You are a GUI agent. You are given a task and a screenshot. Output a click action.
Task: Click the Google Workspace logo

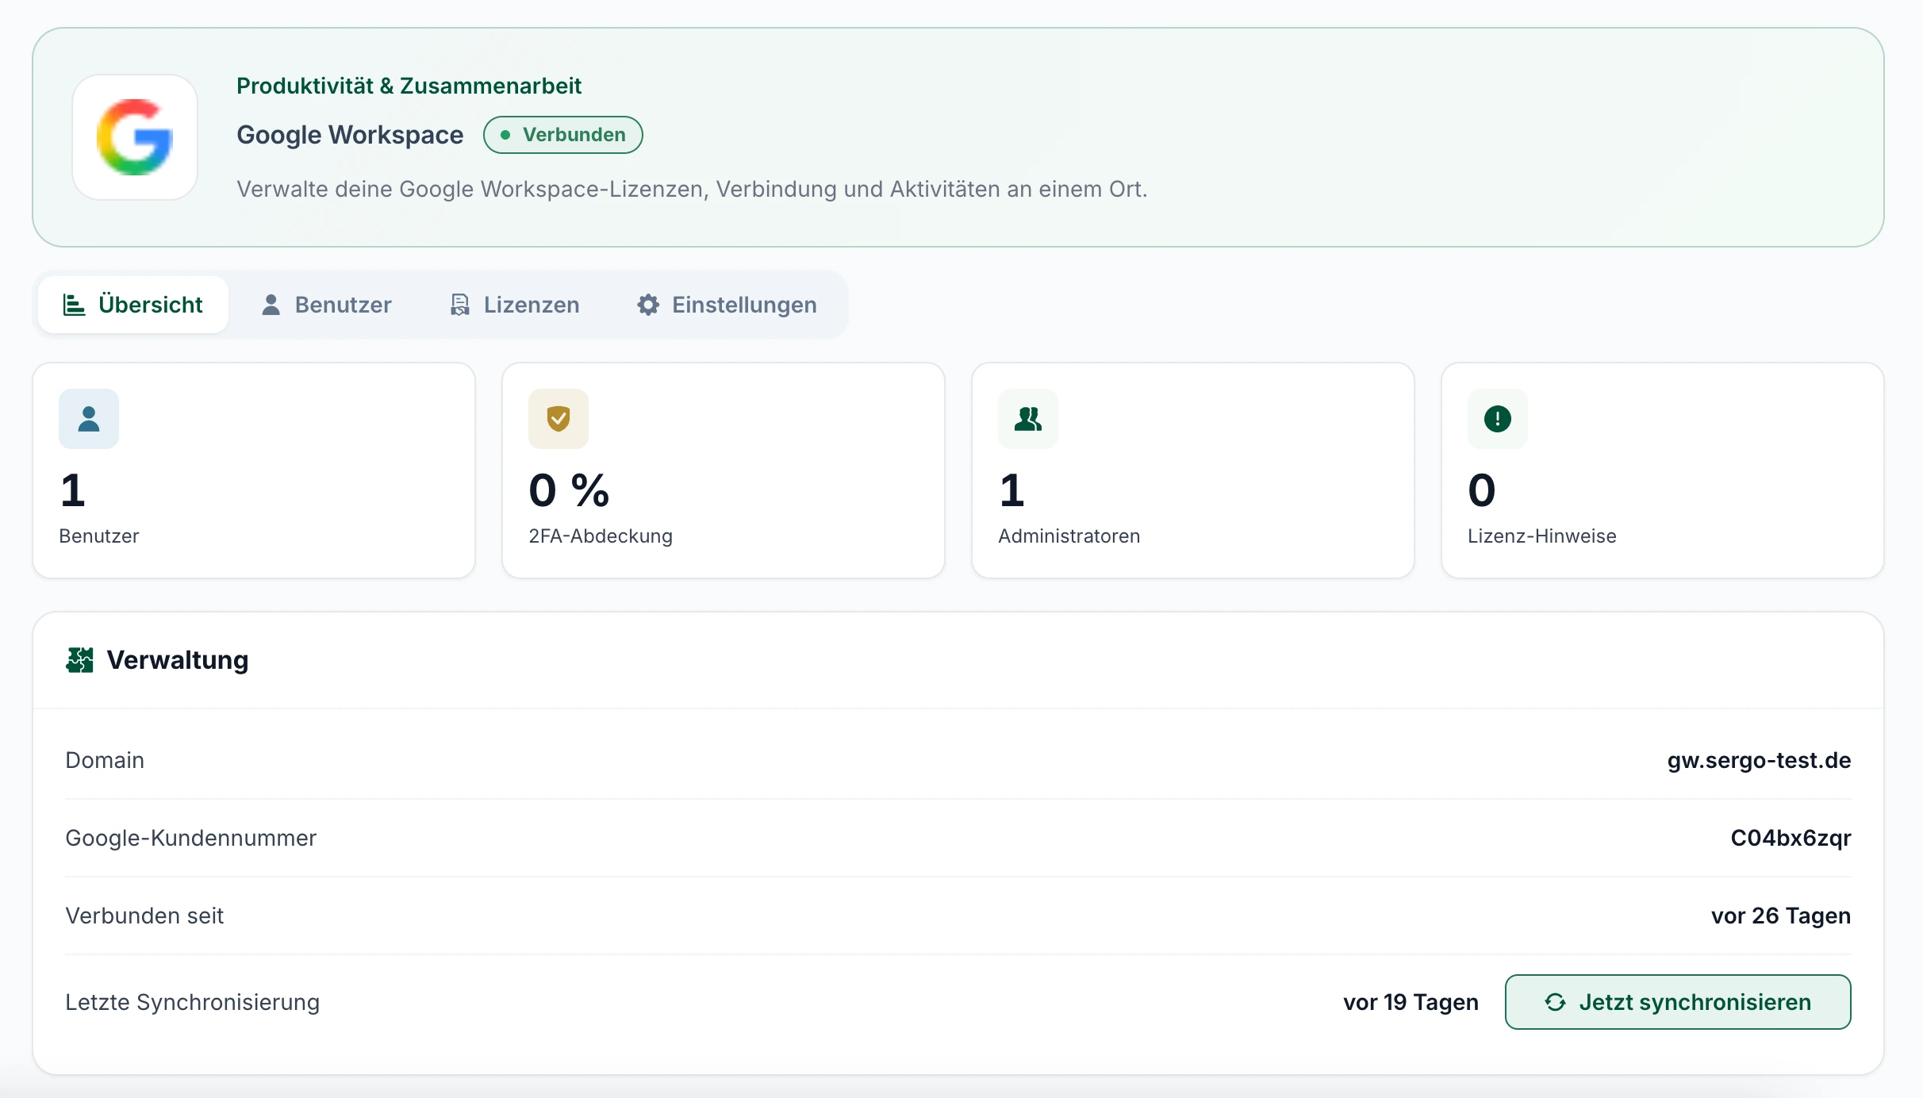(x=135, y=137)
